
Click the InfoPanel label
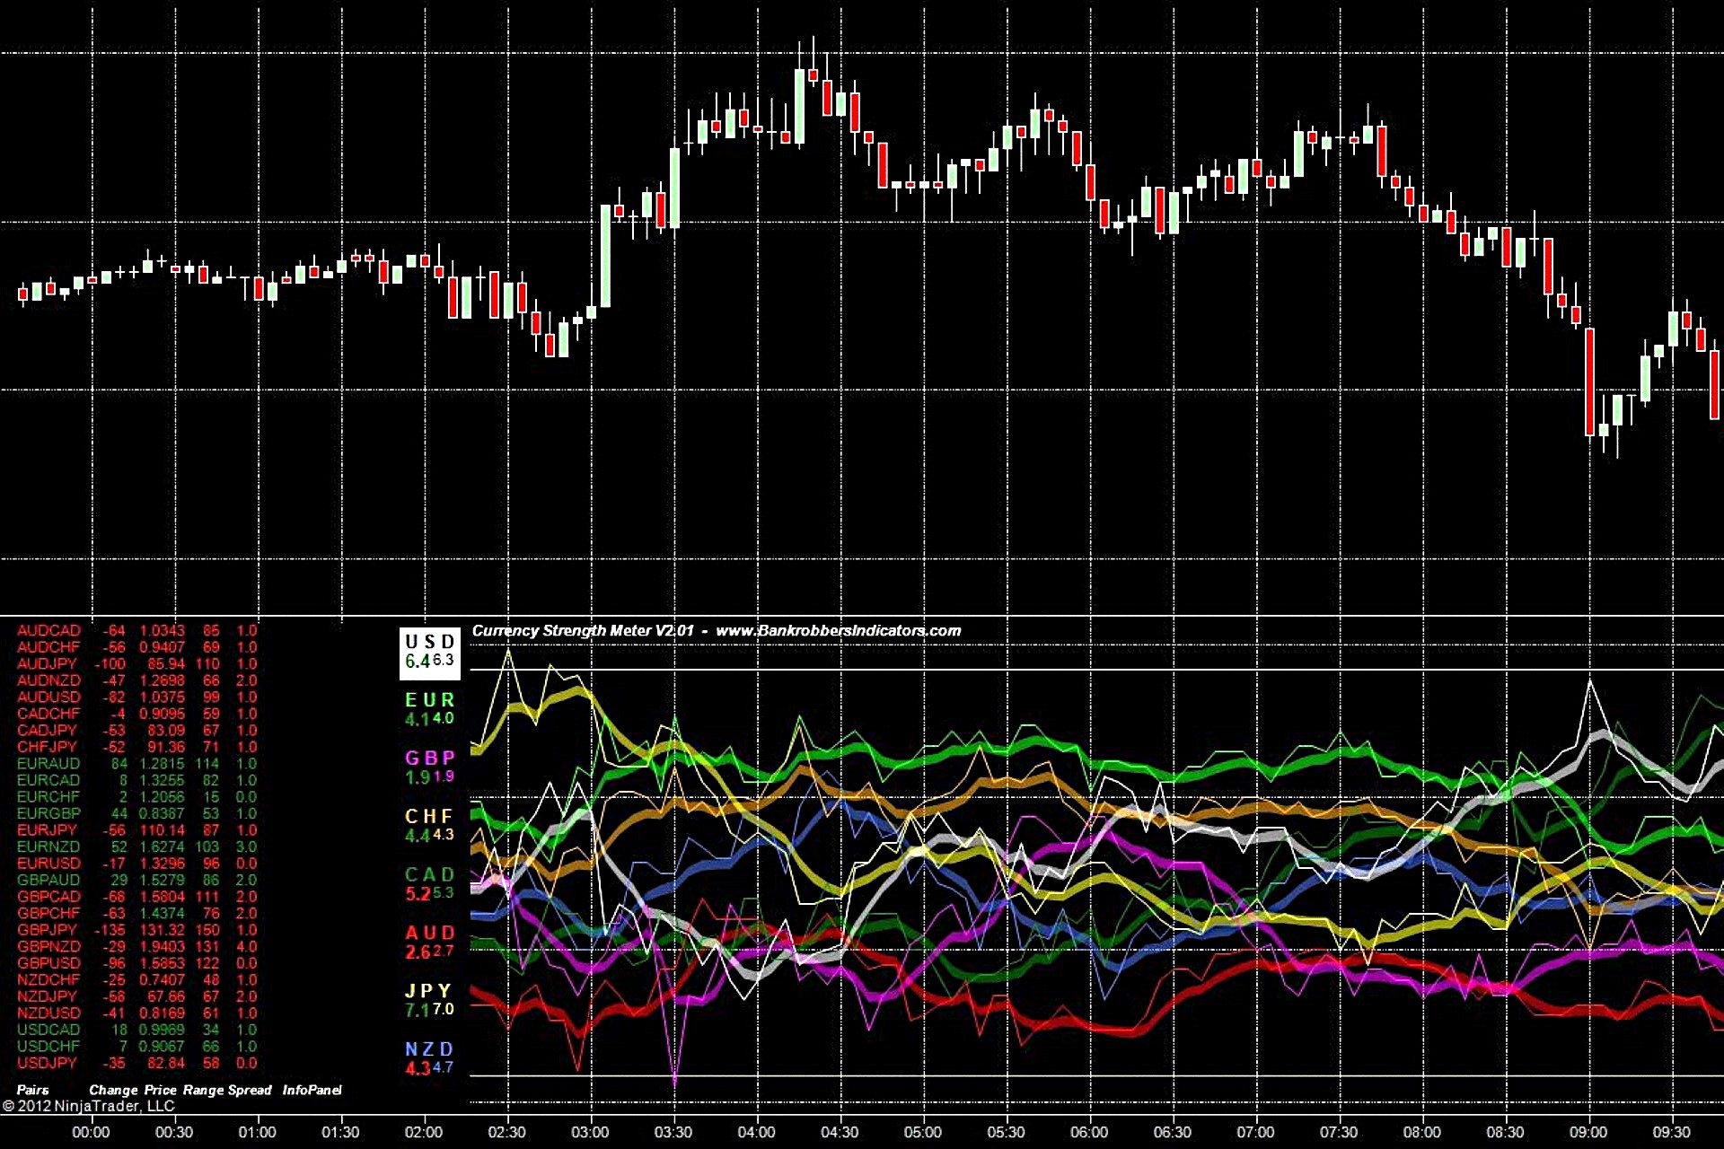point(312,1090)
